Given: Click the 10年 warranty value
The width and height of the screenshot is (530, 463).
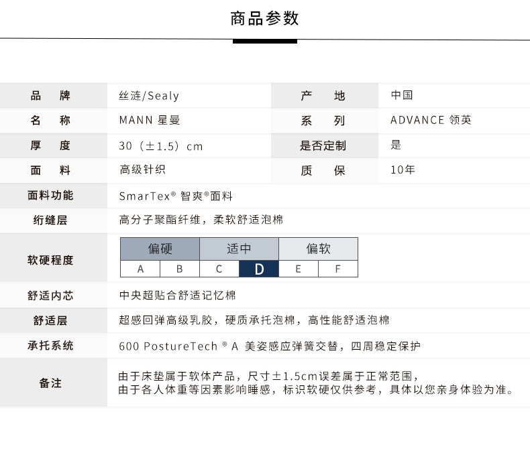Looking at the screenshot, I should 403,170.
